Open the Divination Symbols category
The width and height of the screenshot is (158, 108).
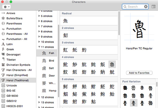pos(18,65)
